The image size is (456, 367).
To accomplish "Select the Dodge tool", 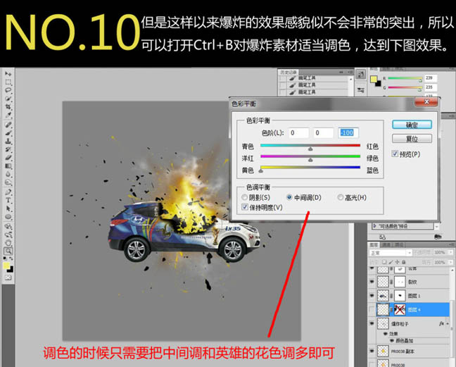I will [x=8, y=182].
